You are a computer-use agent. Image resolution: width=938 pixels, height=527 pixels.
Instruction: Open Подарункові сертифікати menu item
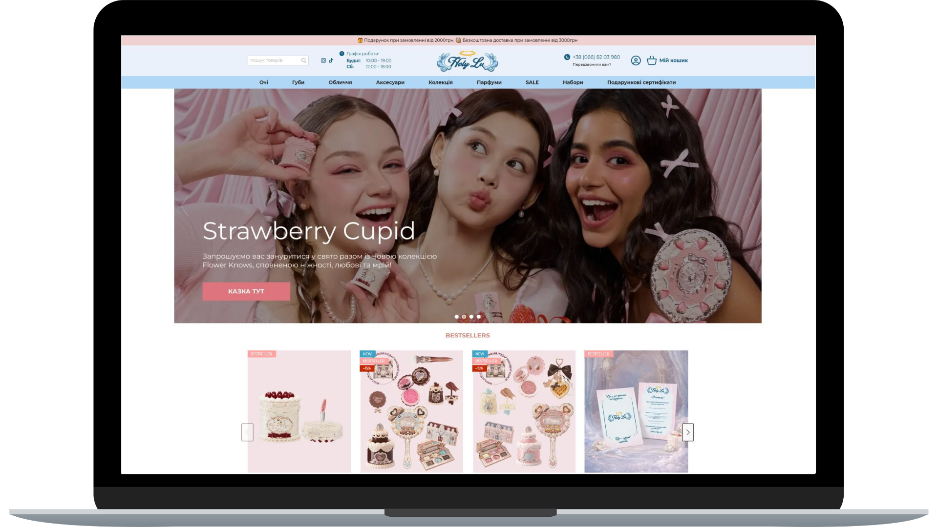641,82
